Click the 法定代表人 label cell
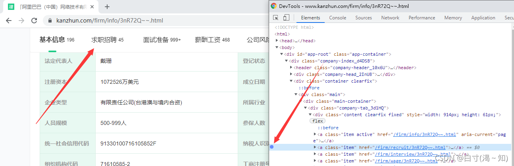Image resolution: width=514 pixels, height=166 pixels. 67,61
